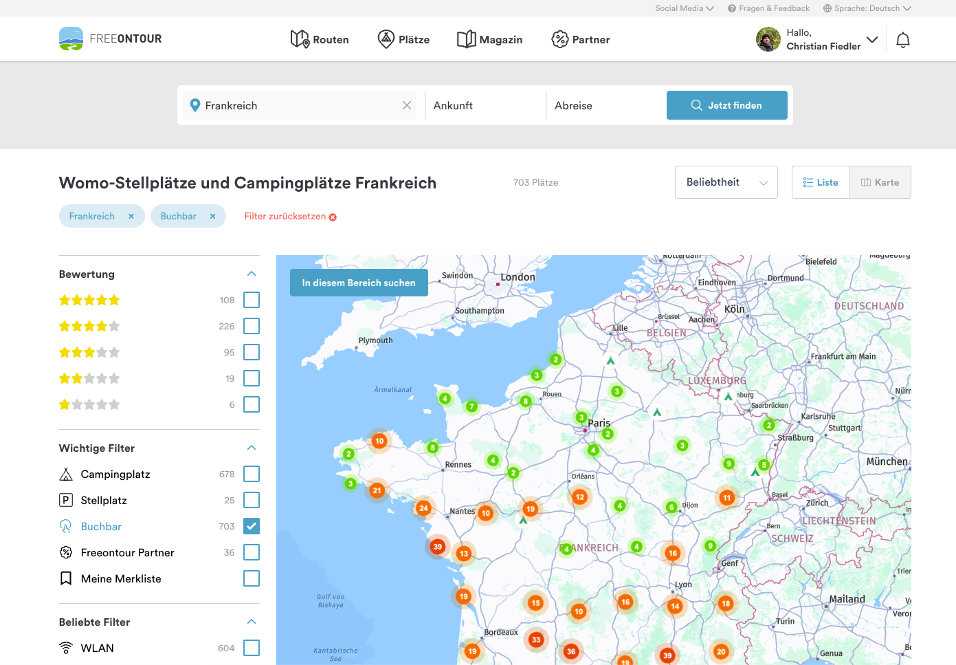This screenshot has height=665, width=956.
Task: Open map cluster 21 in Brittany
Action: pos(377,490)
